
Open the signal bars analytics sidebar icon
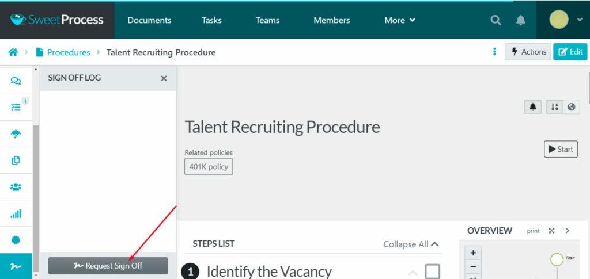[x=16, y=214]
